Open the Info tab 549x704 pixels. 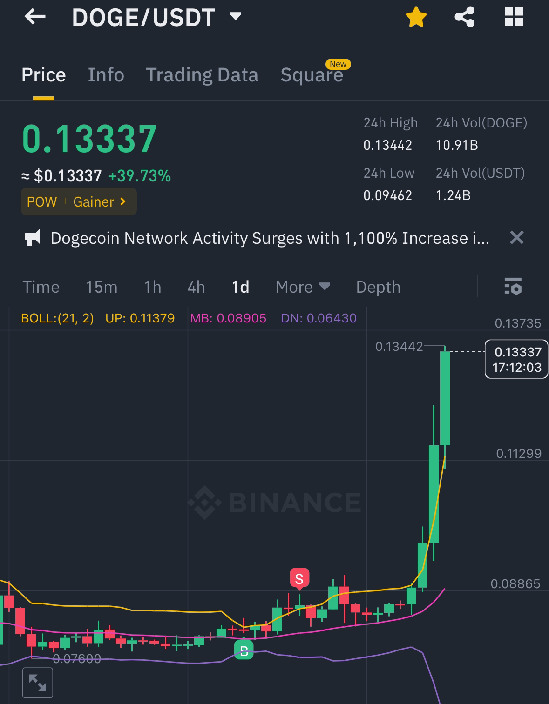[106, 75]
